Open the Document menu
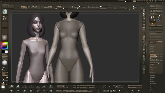Screen dimensions: 165x93 coord(15,3)
